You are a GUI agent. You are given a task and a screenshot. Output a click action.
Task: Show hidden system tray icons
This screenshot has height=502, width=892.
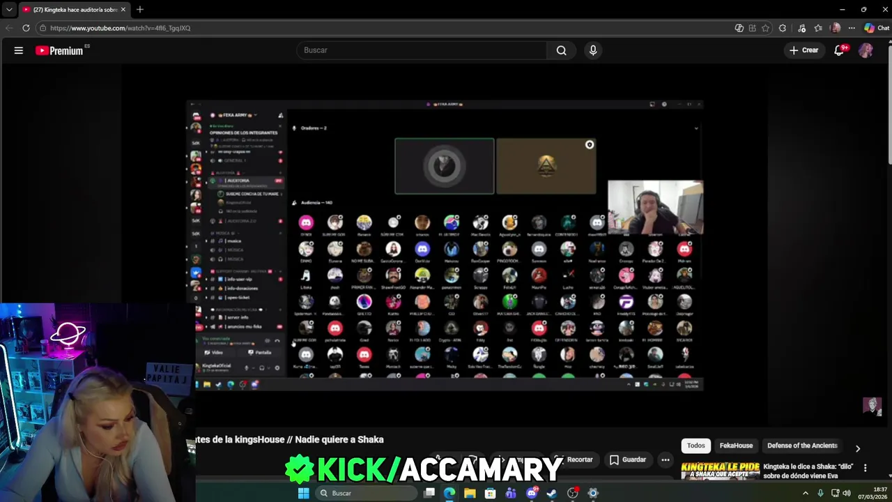point(806,493)
